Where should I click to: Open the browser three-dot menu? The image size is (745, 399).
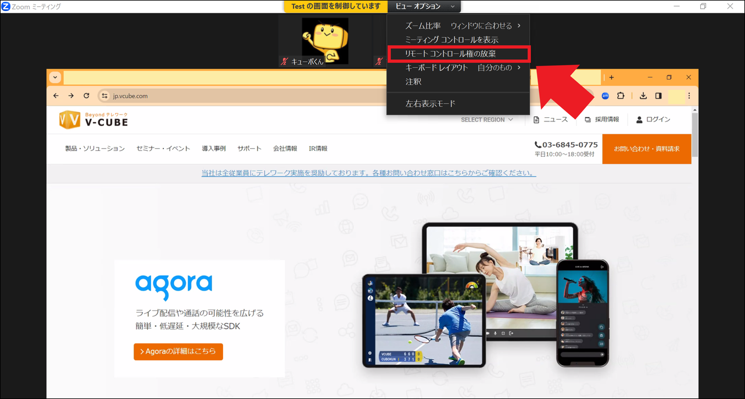pyautogui.click(x=689, y=96)
